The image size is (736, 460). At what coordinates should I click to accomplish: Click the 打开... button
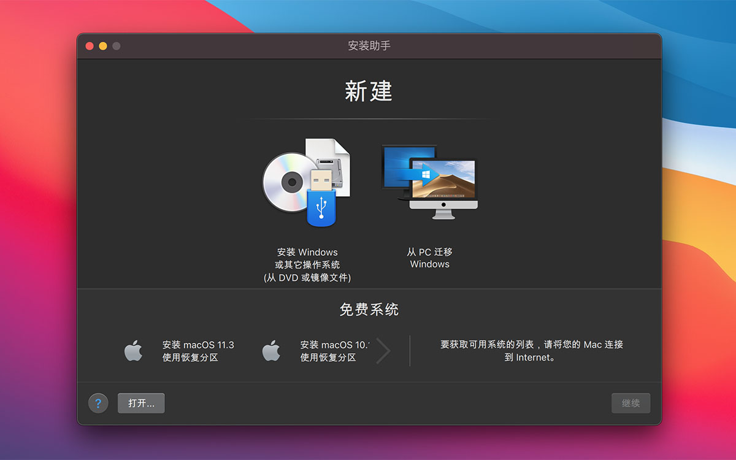coord(141,403)
